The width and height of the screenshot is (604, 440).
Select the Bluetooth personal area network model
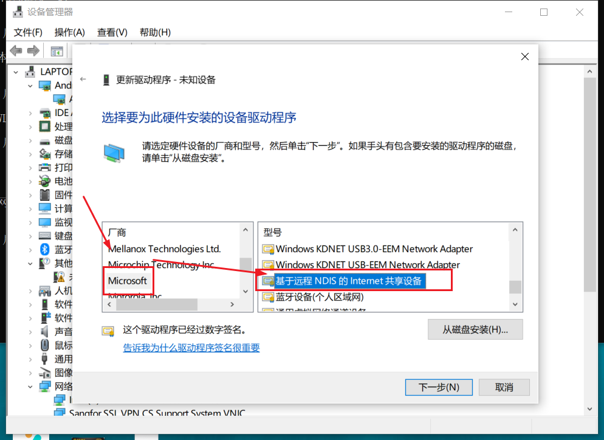pyautogui.click(x=320, y=297)
